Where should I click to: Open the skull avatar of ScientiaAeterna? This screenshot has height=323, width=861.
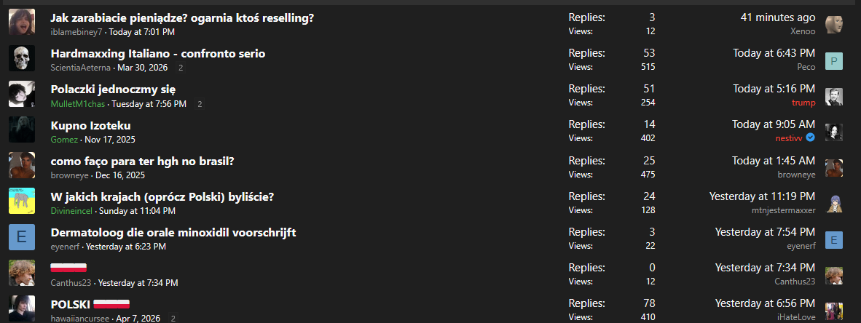(22, 58)
